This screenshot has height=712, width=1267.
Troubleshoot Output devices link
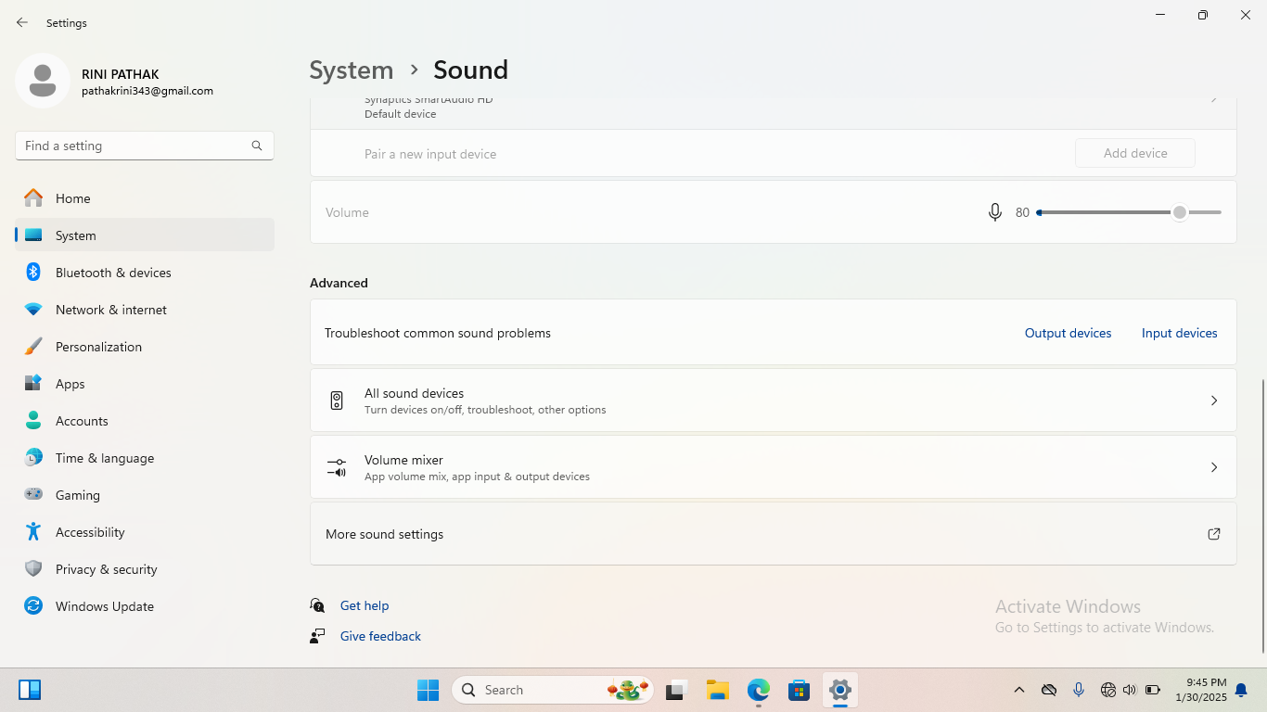tap(1068, 333)
